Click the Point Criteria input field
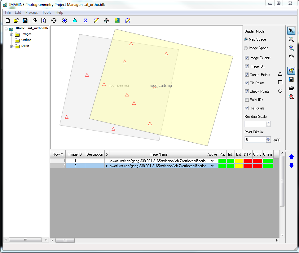 tap(255, 140)
